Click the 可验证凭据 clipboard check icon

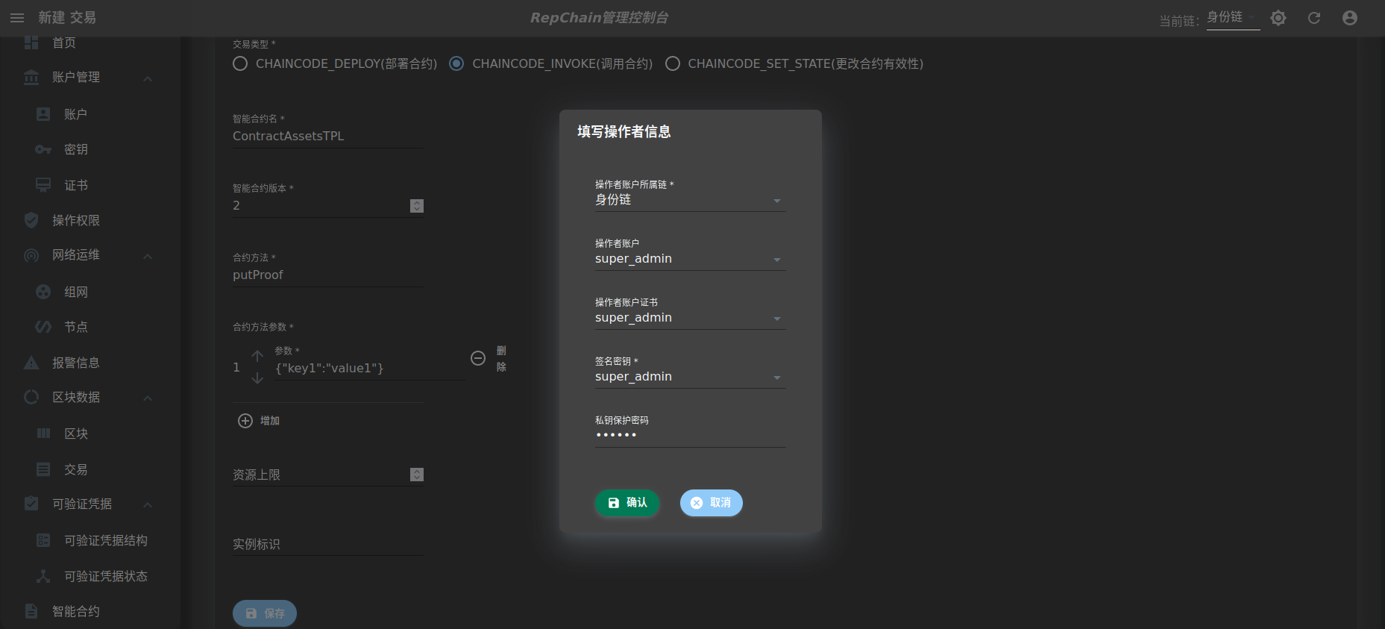[x=31, y=504]
